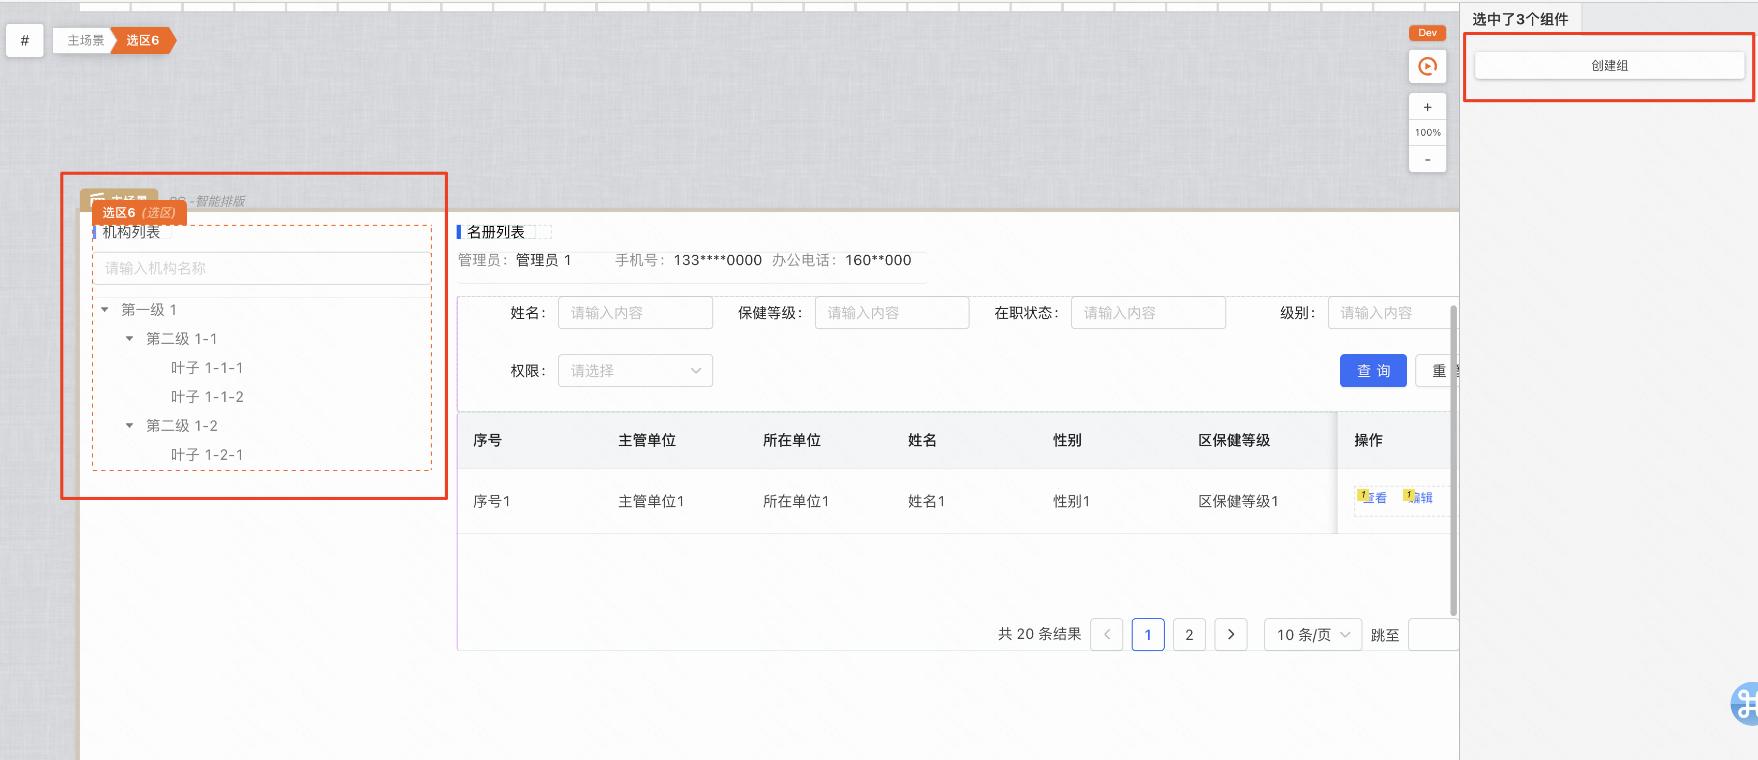Focus the 在职状态 input field

click(x=1149, y=313)
